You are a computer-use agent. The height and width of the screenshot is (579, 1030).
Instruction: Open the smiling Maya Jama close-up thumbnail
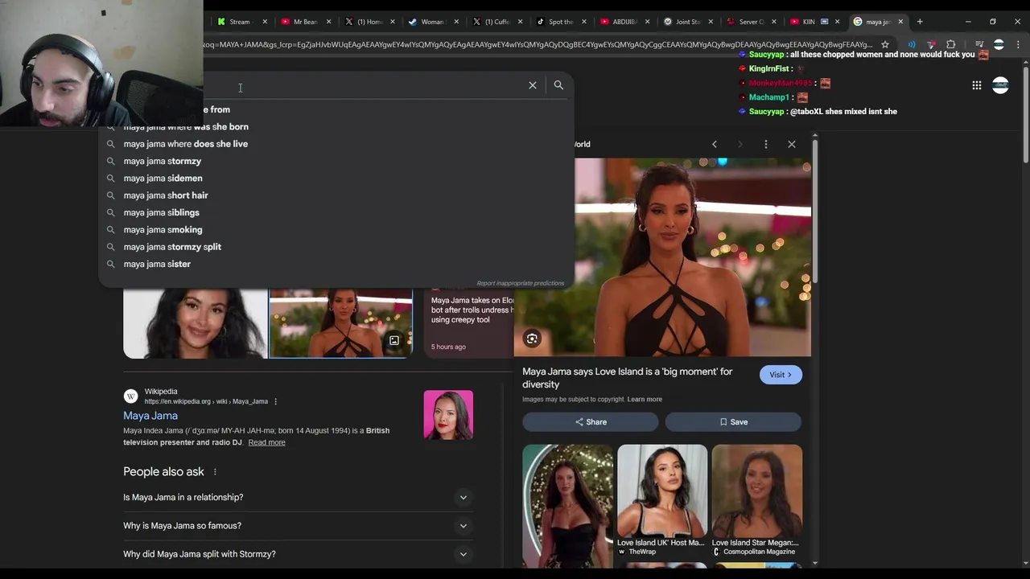tap(196, 323)
